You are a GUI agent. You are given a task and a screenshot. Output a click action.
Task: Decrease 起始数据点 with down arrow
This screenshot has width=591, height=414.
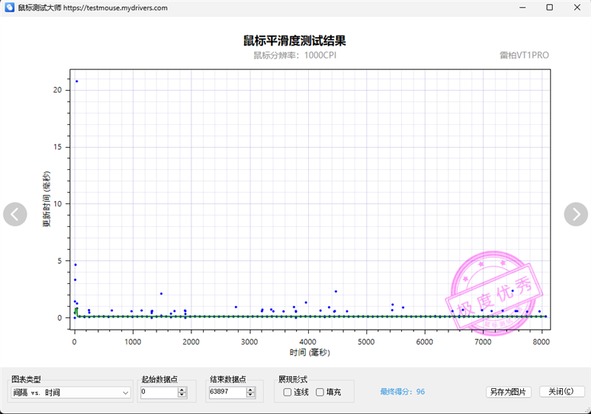point(182,395)
